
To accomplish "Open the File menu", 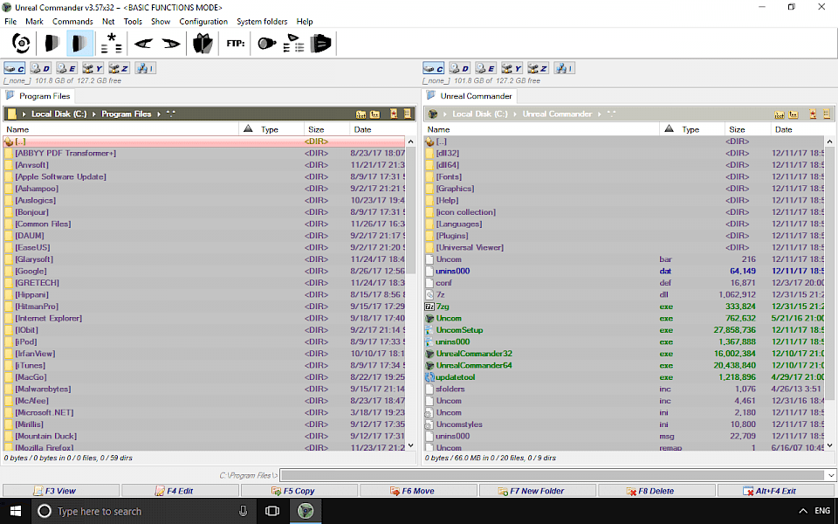I will pyautogui.click(x=10, y=21).
